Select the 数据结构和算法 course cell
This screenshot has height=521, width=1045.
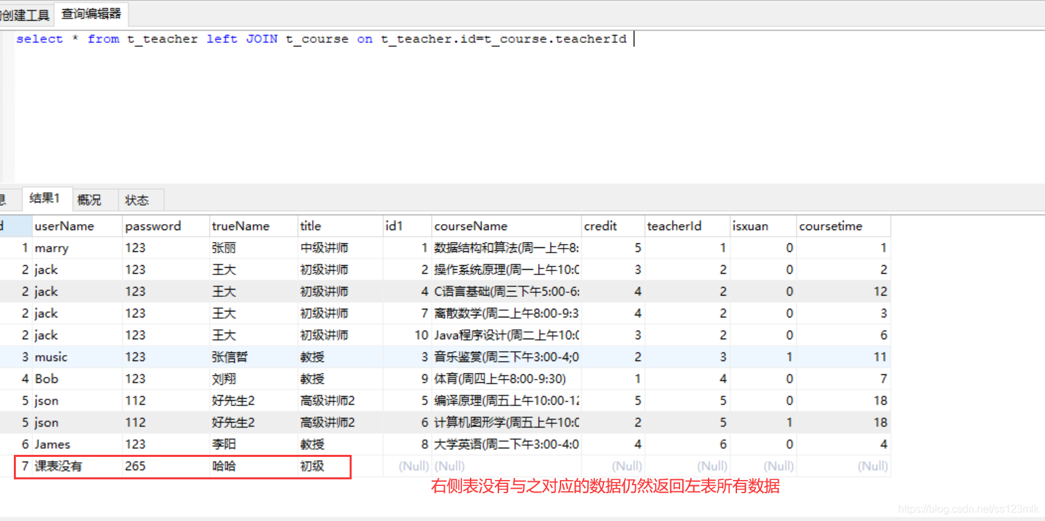pyautogui.click(x=506, y=248)
